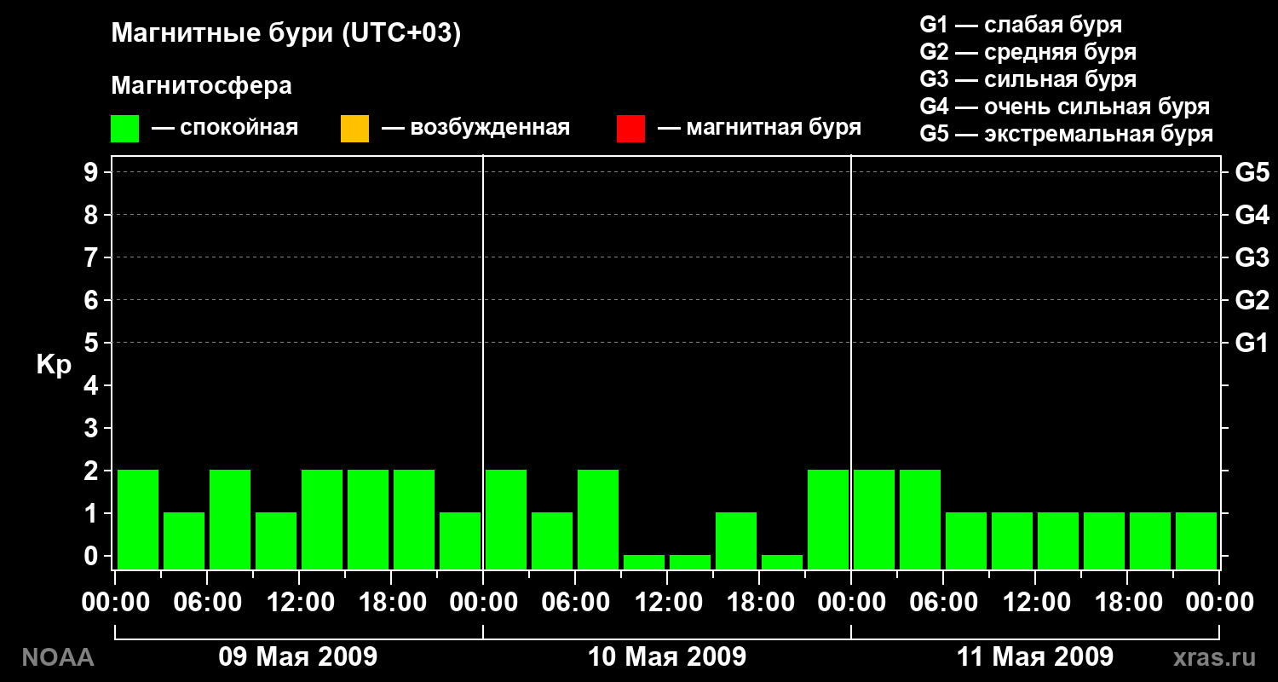Screen dimensions: 1278x682
Task: Select the right-axis "G3" storm level label
Action: click(1252, 257)
